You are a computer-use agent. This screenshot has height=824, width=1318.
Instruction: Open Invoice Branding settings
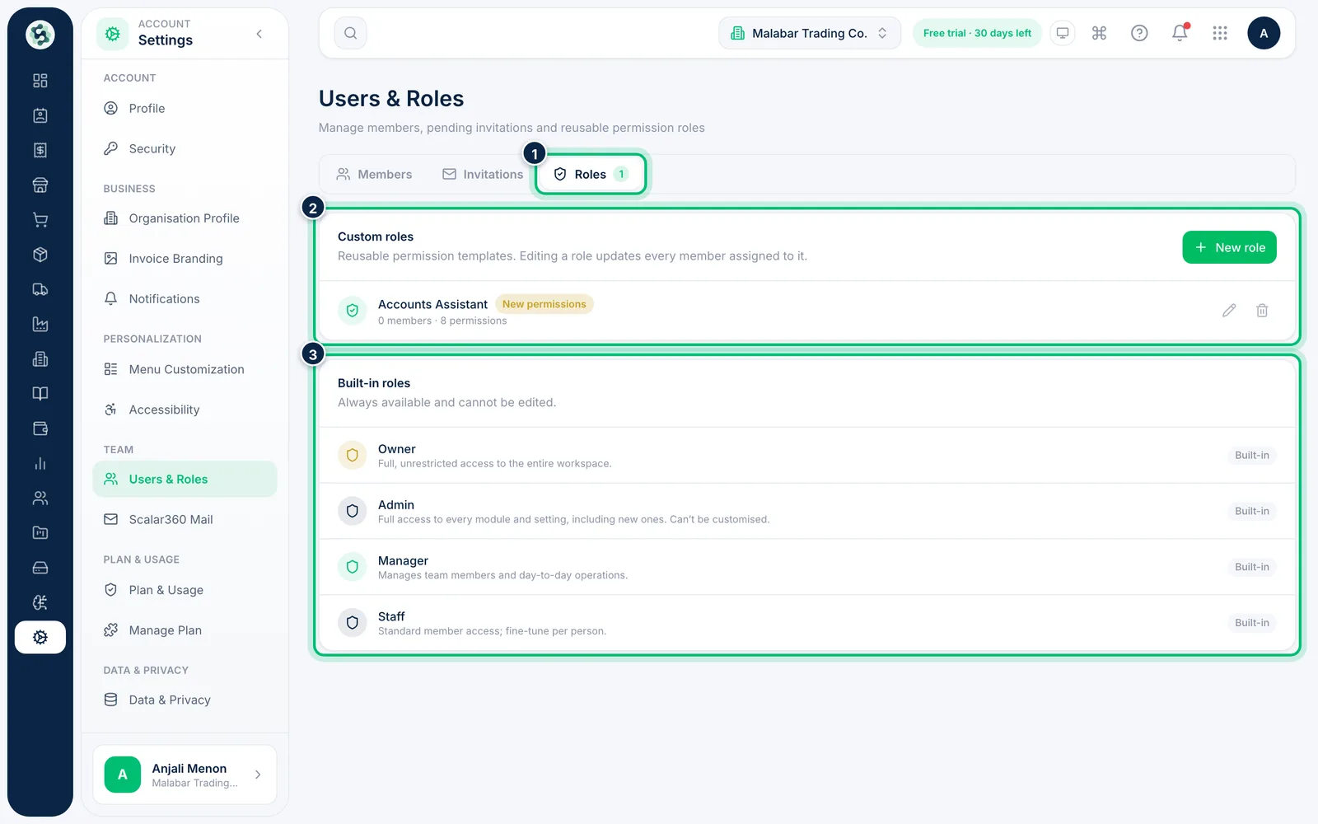[x=185, y=259]
